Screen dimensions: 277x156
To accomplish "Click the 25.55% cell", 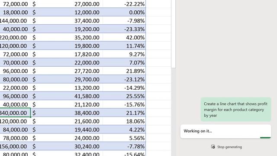I will pos(124,96).
